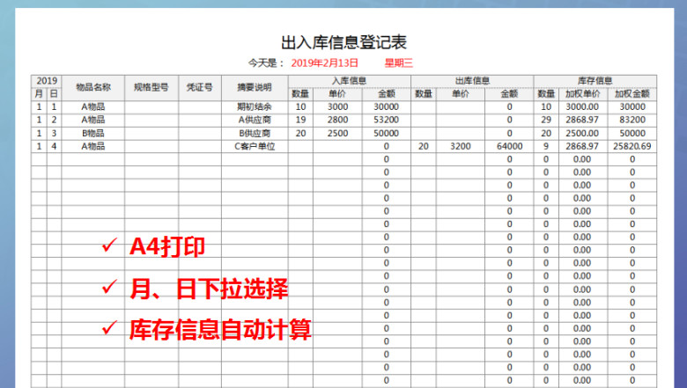
Task: Click the outbound unit price 3200
Action: tap(461, 147)
